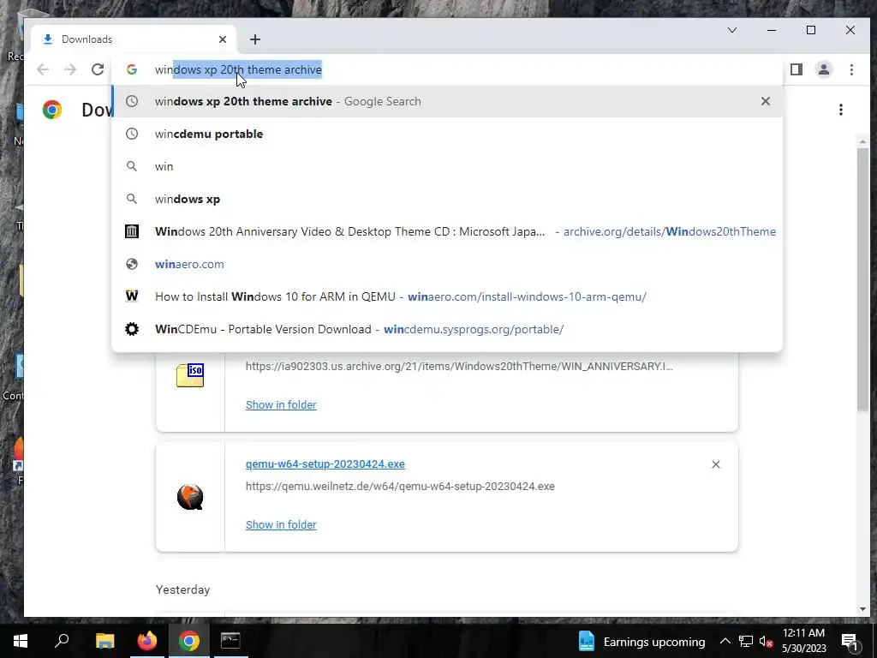Click the qemu.weilnetz.de source URL text
Viewport: 877px width, 658px height.
coord(400,486)
